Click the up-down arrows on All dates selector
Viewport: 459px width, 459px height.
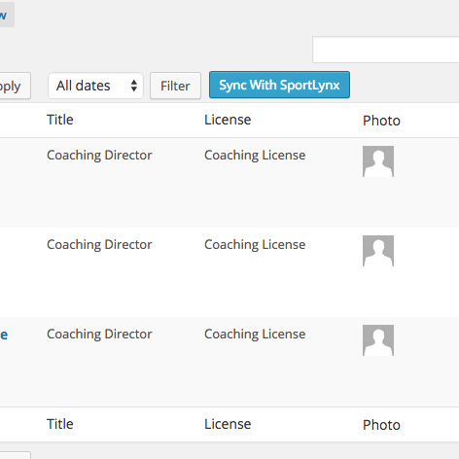(x=134, y=86)
